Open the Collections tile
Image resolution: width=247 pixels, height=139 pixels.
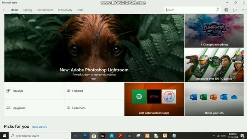click(x=94, y=108)
